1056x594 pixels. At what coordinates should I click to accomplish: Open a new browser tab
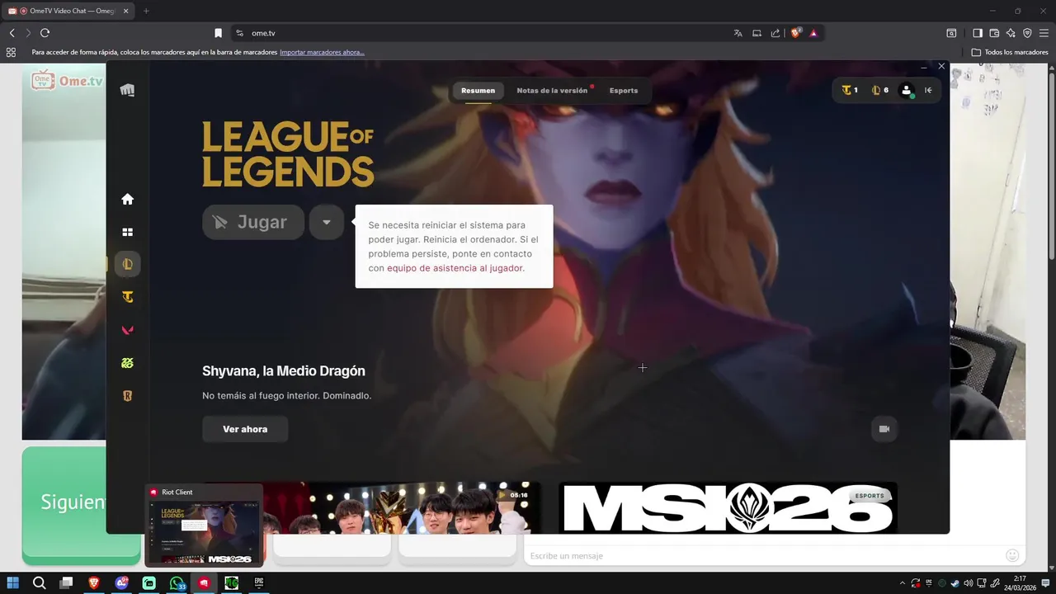[x=146, y=11]
